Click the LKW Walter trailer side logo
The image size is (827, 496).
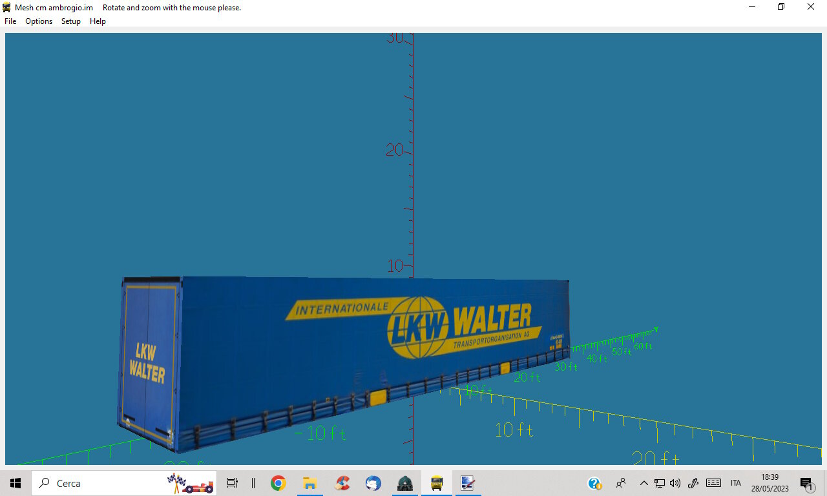pos(413,326)
